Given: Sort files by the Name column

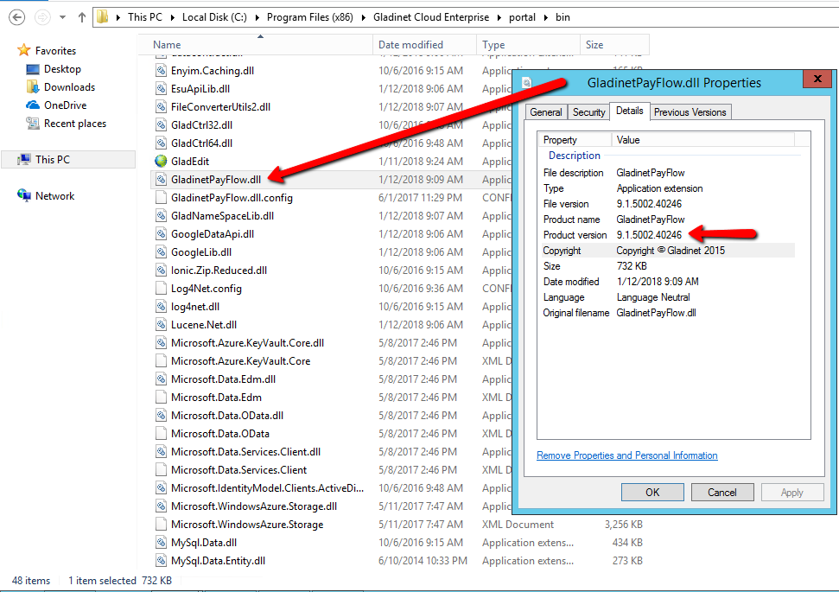Looking at the screenshot, I should pos(256,45).
